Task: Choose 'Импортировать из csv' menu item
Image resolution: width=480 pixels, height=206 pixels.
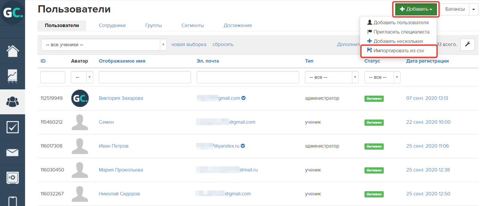Action: tap(398, 51)
